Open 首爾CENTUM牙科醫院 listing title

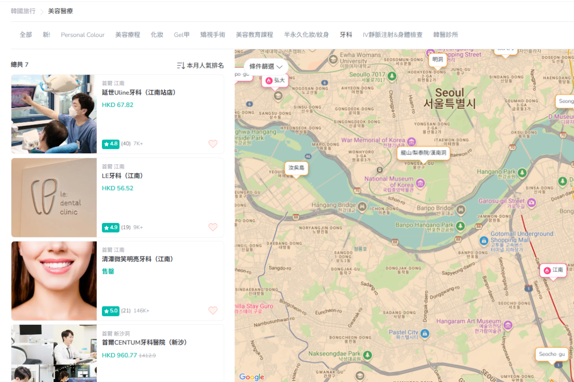[144, 343]
